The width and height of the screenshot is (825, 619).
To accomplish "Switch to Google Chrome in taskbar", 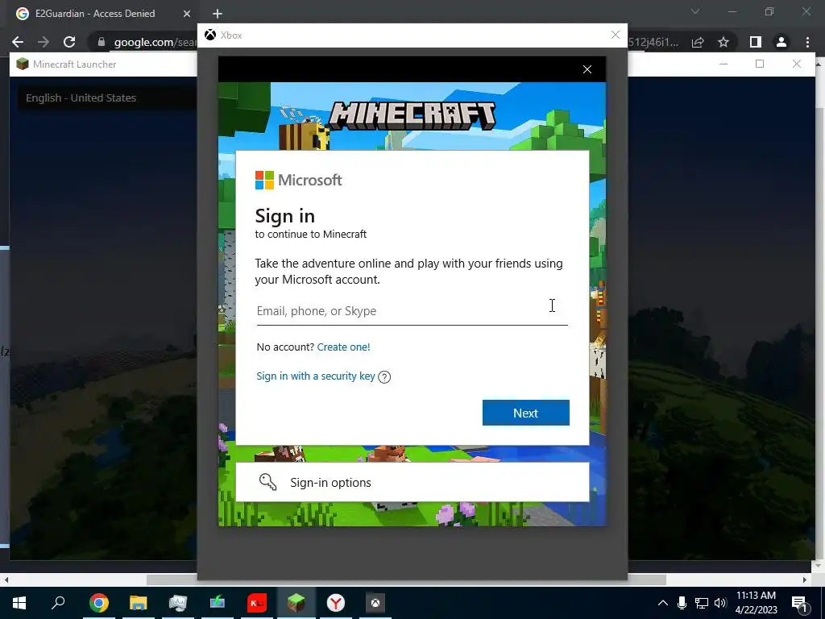I will click(x=99, y=603).
